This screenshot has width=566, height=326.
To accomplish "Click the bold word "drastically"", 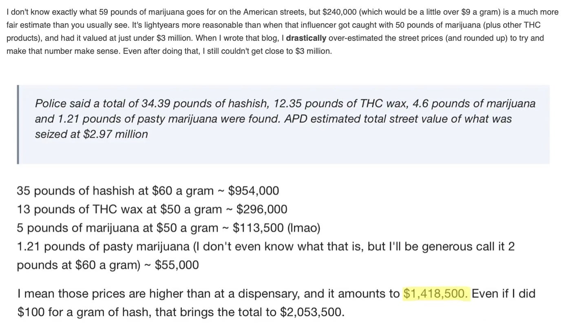I will coord(306,38).
